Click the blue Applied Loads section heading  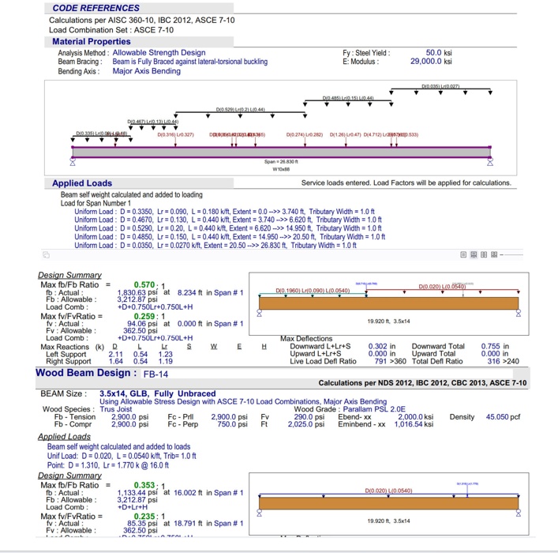coord(82,183)
